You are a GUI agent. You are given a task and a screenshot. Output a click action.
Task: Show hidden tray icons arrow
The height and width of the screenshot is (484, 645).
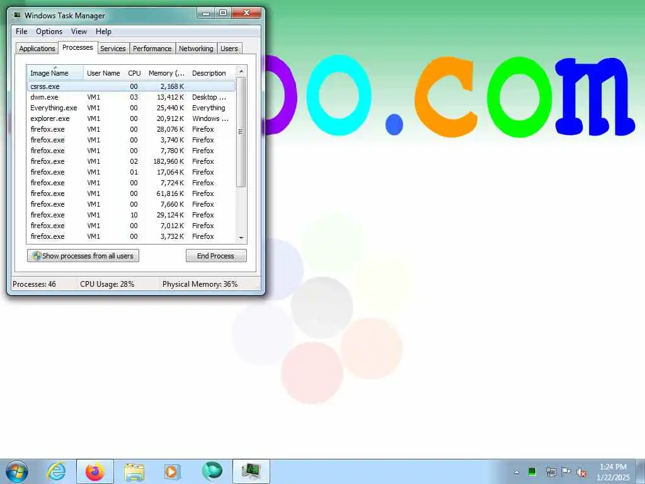click(517, 472)
